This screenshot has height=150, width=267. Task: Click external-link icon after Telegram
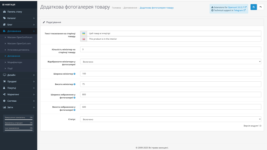point(244,10)
